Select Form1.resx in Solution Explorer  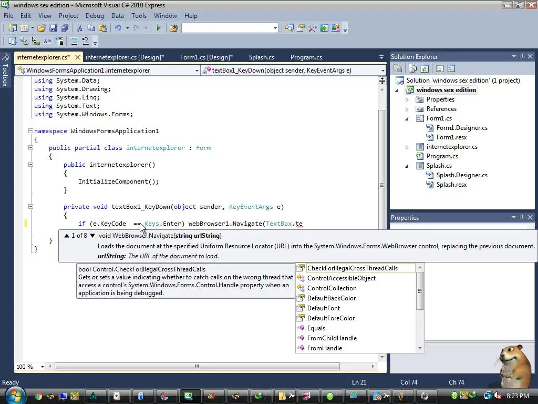[451, 137]
